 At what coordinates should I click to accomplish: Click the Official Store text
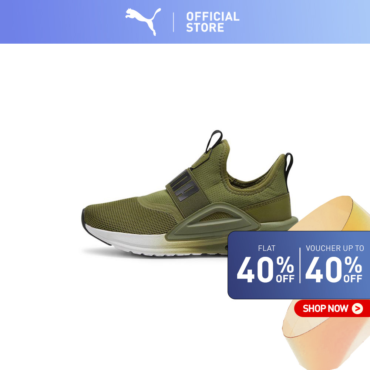(213, 22)
